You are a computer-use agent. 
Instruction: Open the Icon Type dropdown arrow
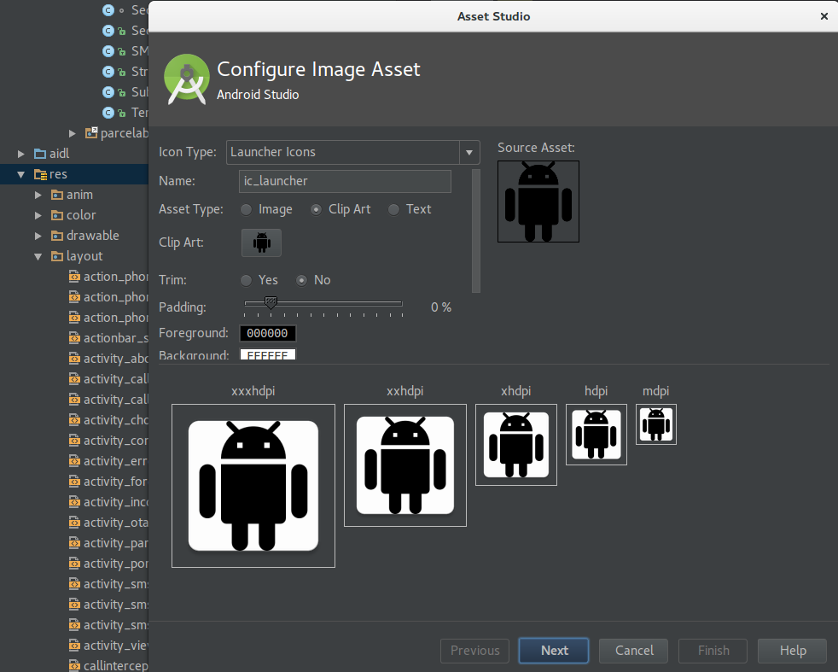(x=469, y=152)
